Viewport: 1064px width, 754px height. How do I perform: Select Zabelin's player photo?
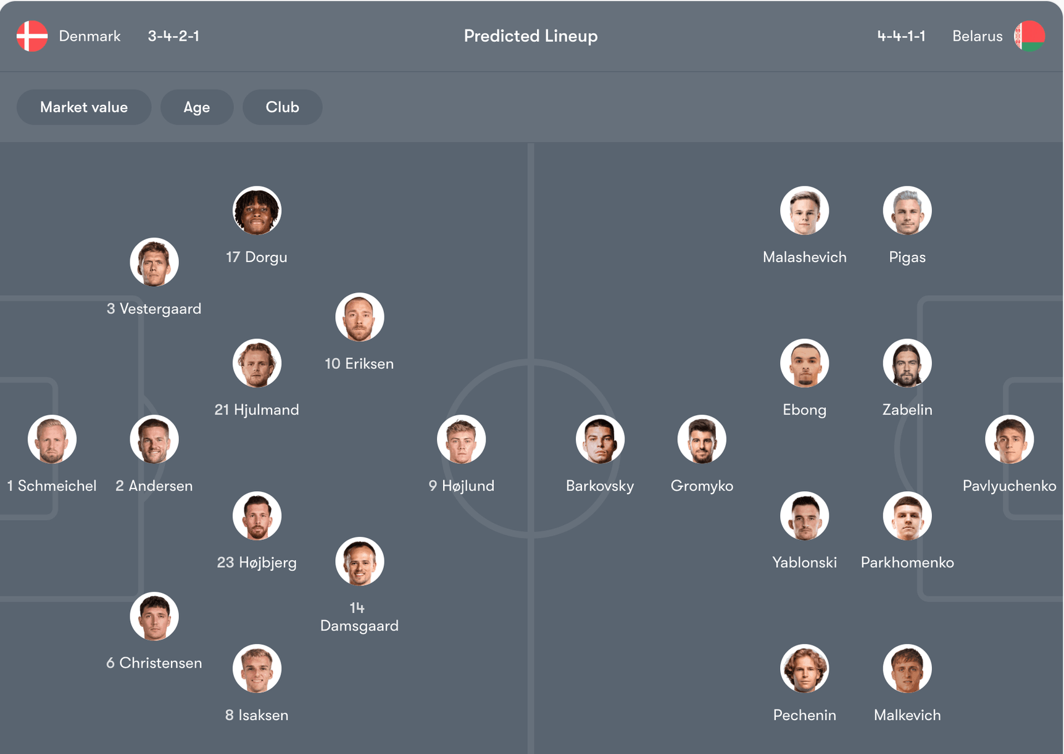click(x=907, y=363)
